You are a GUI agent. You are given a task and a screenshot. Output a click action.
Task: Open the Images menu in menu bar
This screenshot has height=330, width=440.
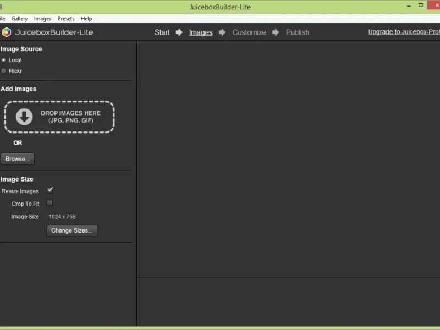point(43,19)
